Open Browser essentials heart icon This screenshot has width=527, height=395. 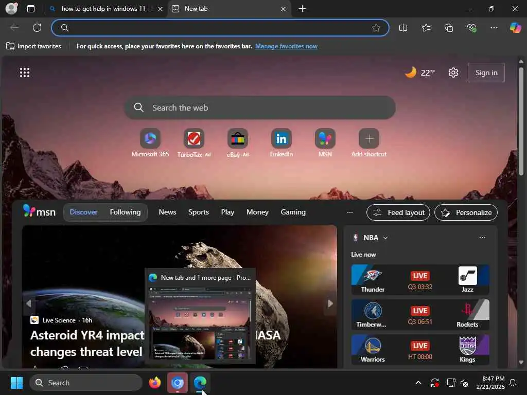471,28
